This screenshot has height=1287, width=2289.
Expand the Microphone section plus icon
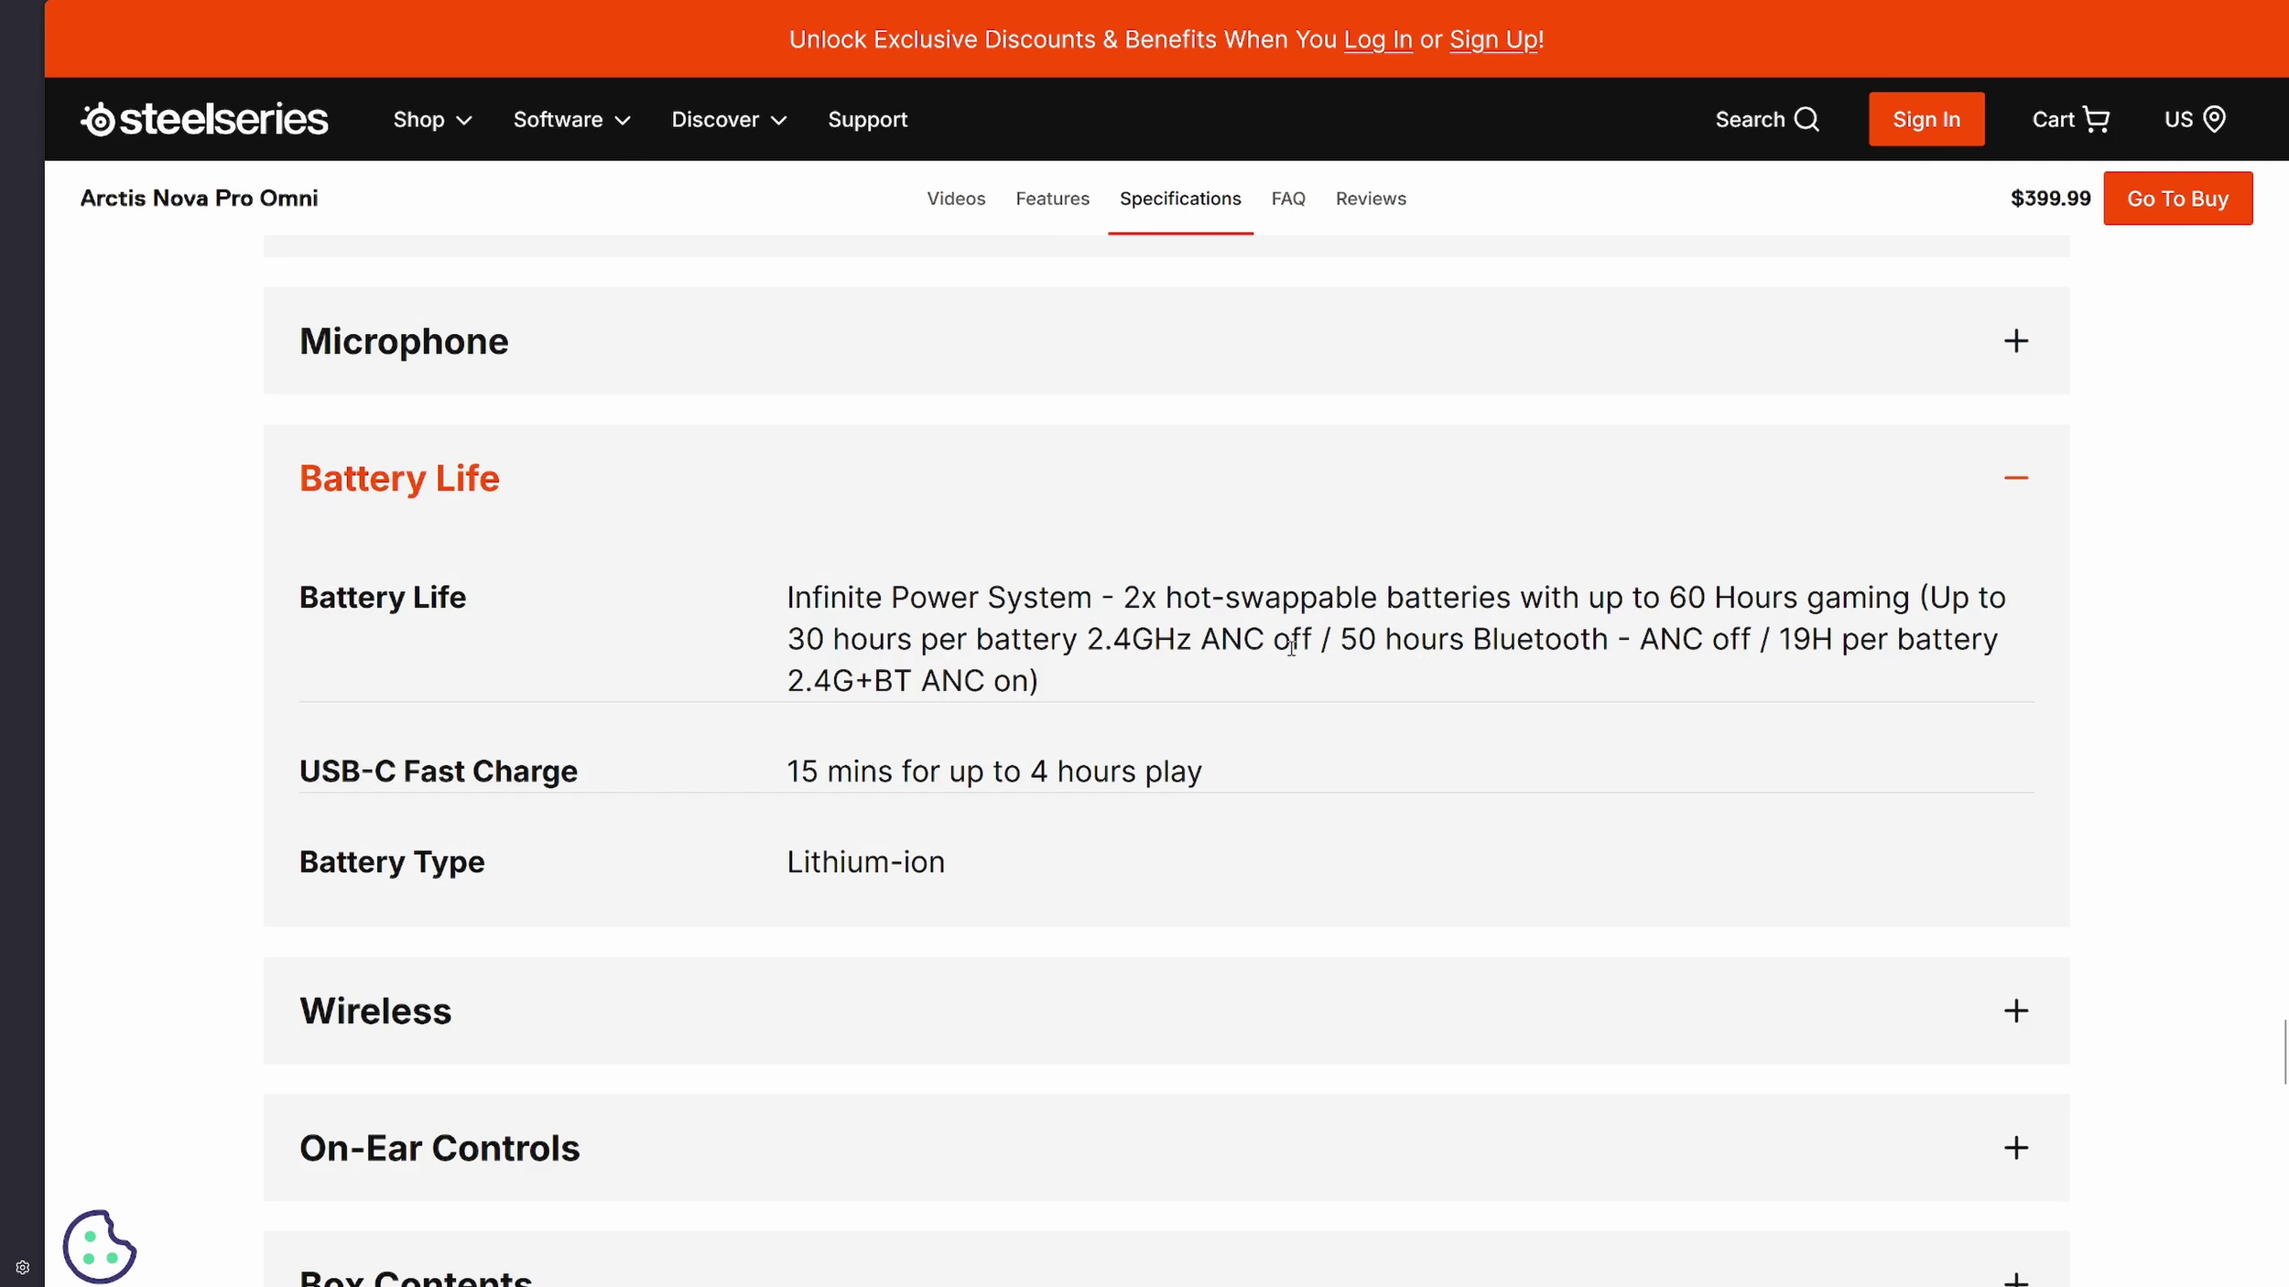pos(2015,341)
